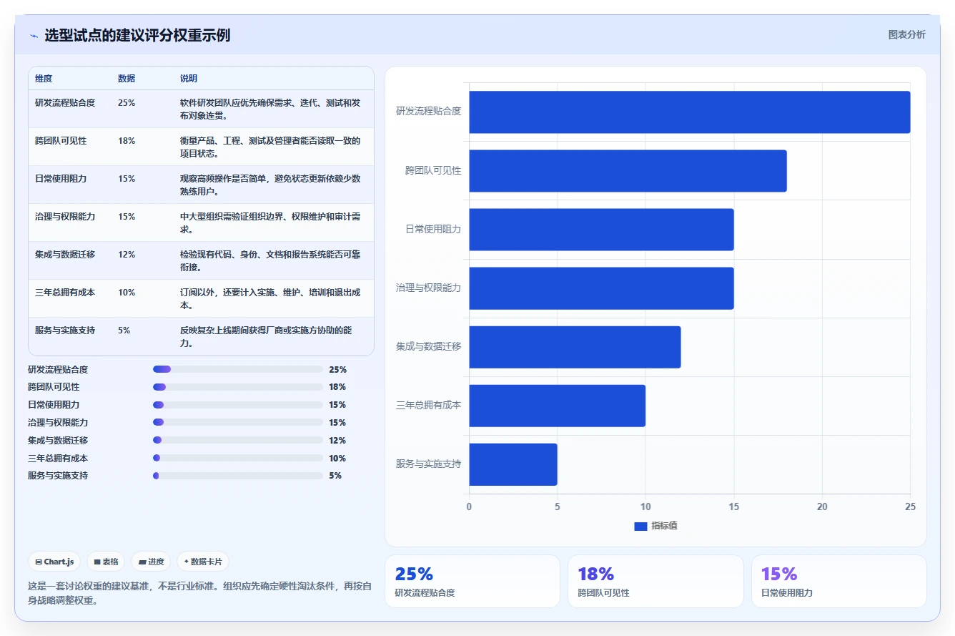The image size is (955, 636).
Task: Click table description starting 反映复杂上线期间
Action: [x=266, y=337]
